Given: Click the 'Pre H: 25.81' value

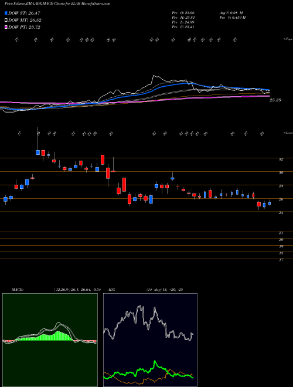Looking at the screenshot, I should [183, 18].
